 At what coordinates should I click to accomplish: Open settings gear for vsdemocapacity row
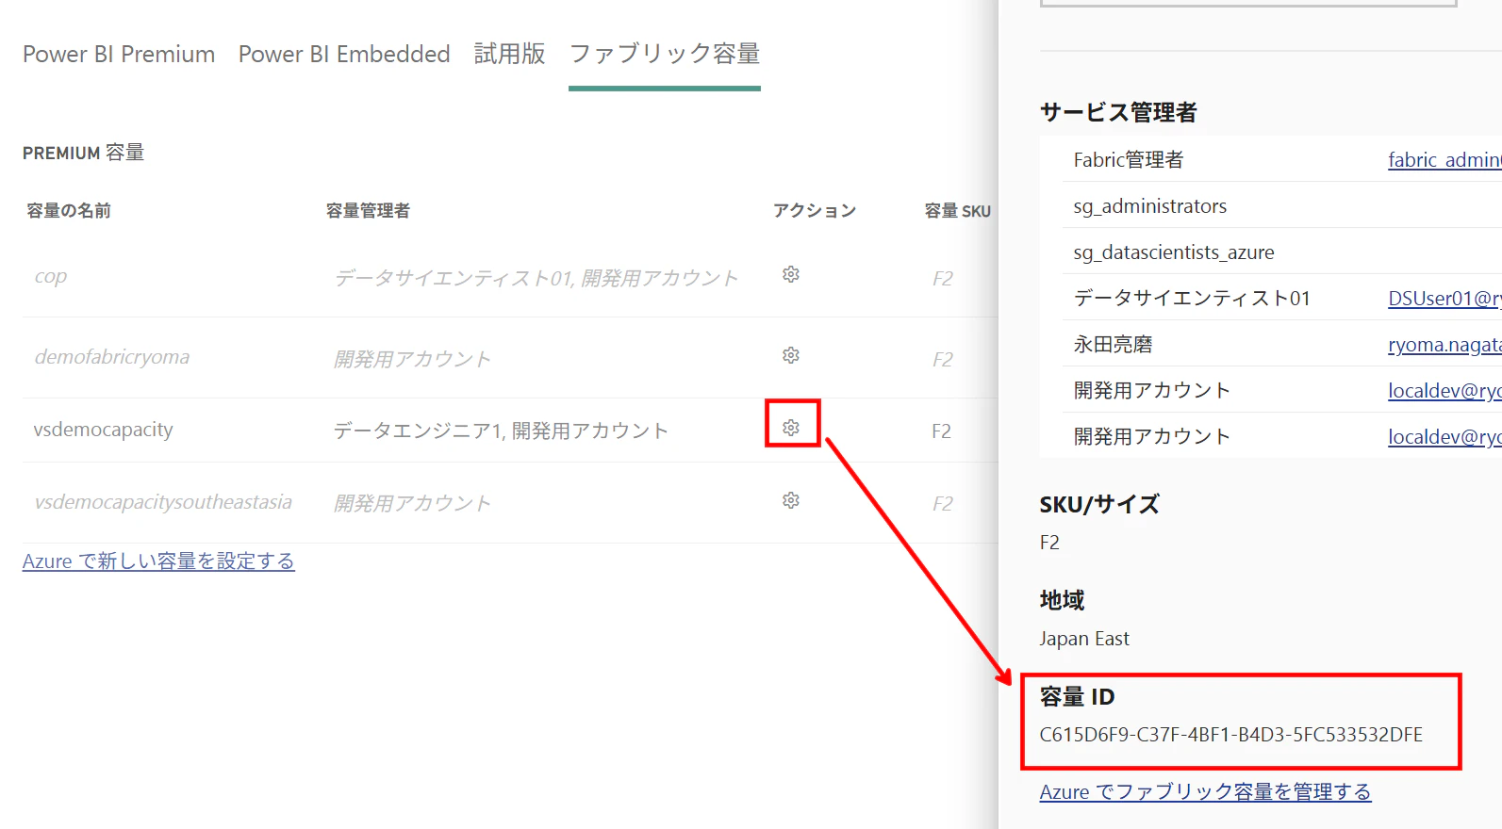(x=791, y=428)
